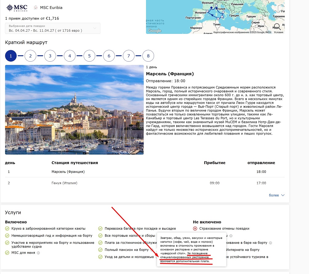Click the Google logo on the map
Image resolution: width=309 pixels, height=274 pixels.
click(155, 30)
